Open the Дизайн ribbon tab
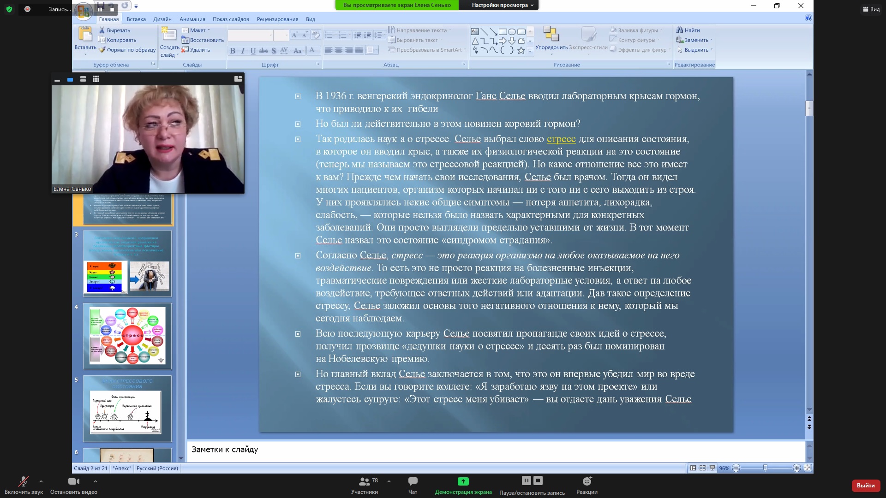This screenshot has height=498, width=886. coord(162,19)
